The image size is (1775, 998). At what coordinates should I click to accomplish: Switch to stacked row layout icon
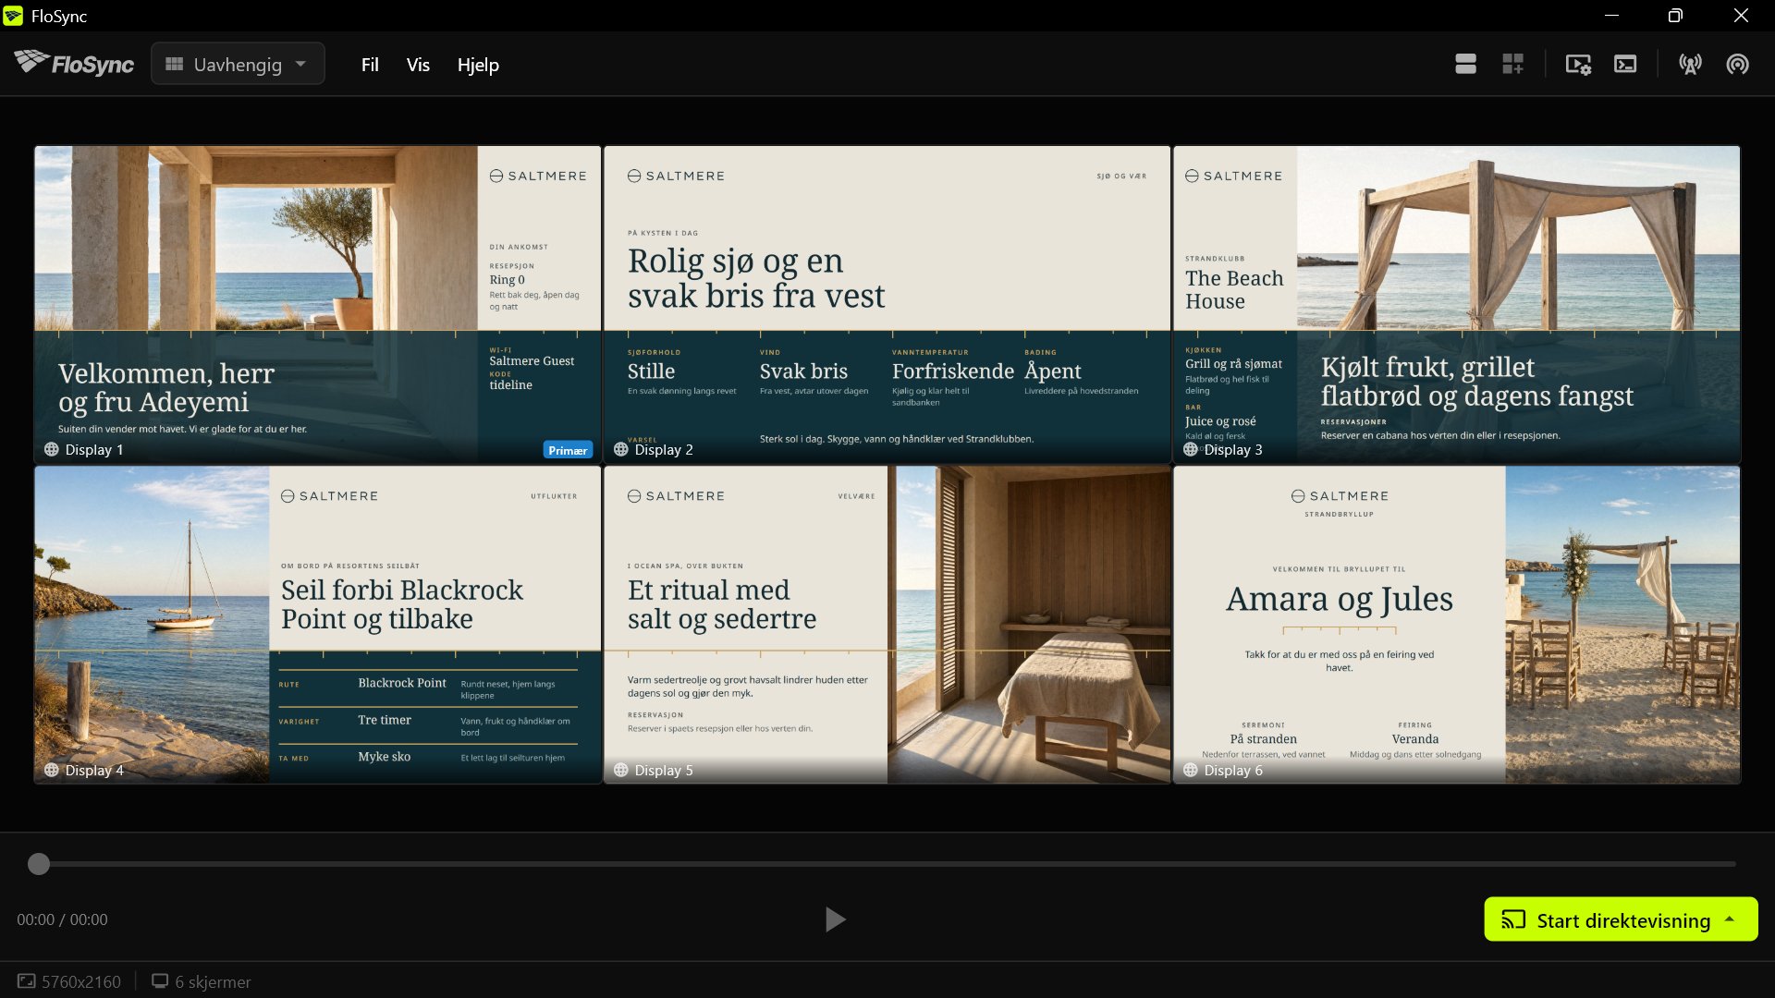click(x=1465, y=64)
